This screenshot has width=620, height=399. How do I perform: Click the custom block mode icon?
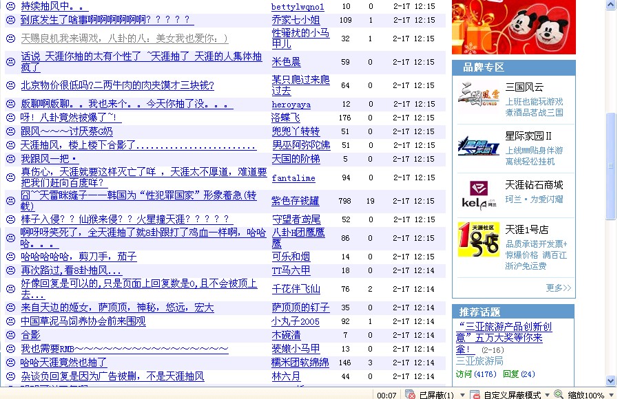pyautogui.click(x=475, y=394)
